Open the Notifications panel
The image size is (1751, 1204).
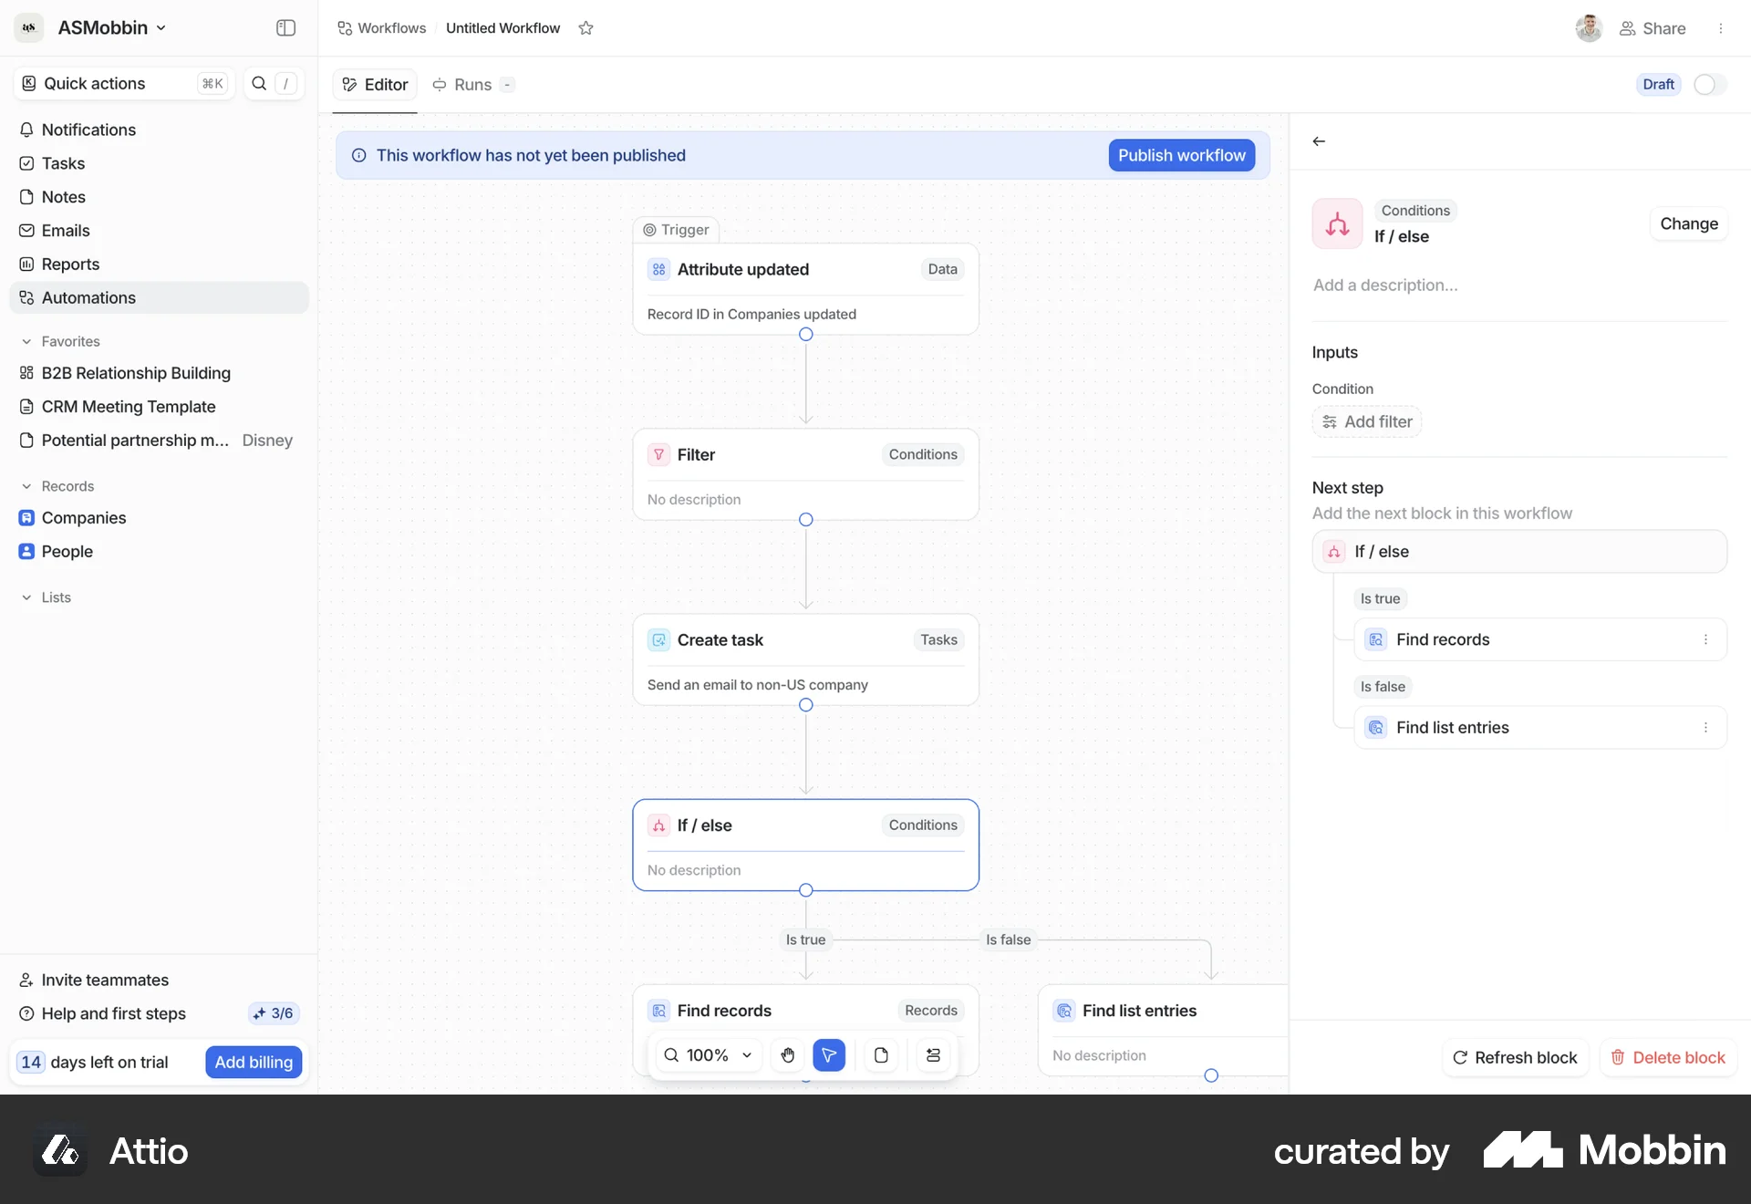(88, 130)
